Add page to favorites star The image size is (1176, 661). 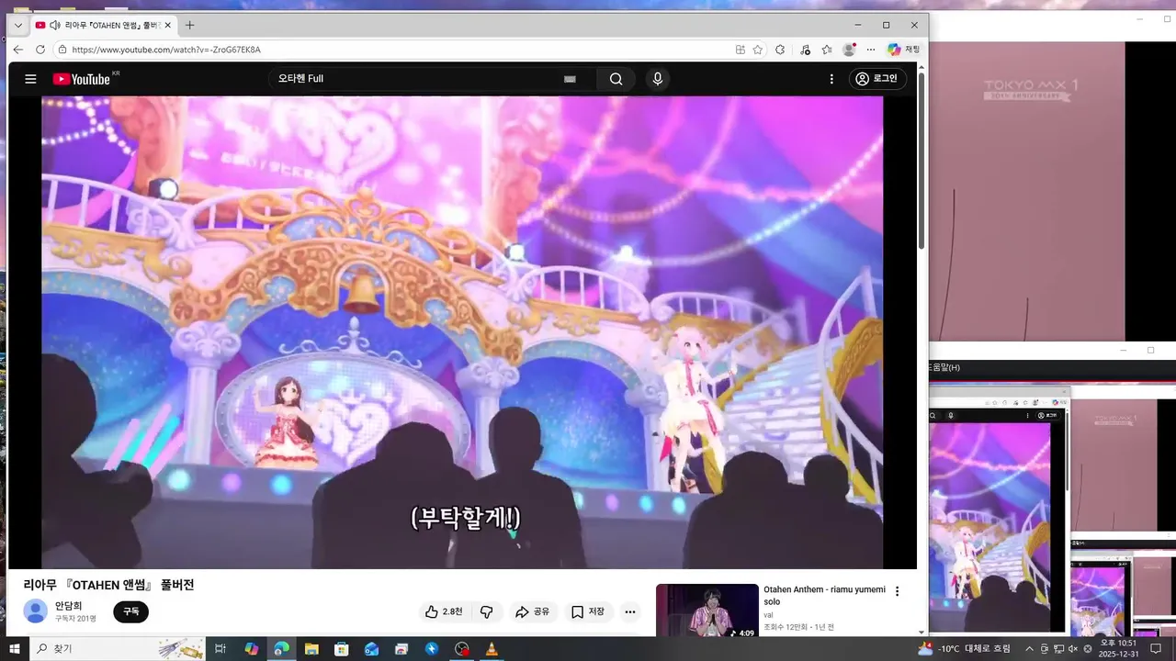tap(758, 50)
